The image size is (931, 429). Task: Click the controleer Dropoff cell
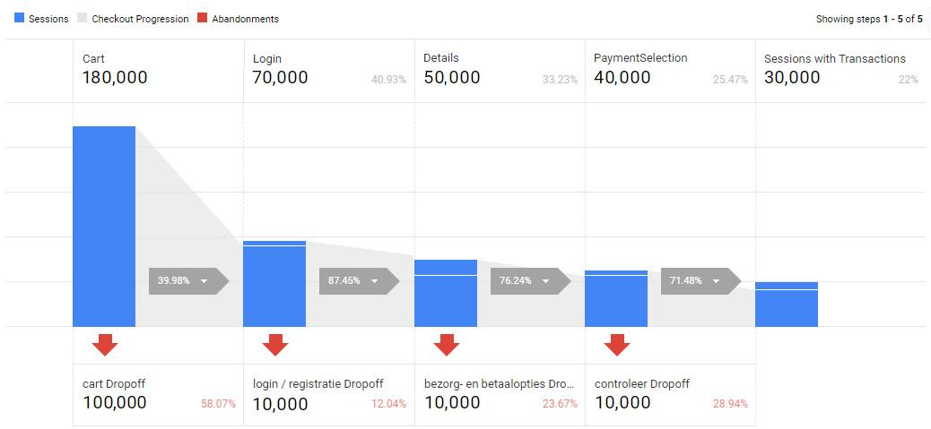pyautogui.click(x=670, y=395)
